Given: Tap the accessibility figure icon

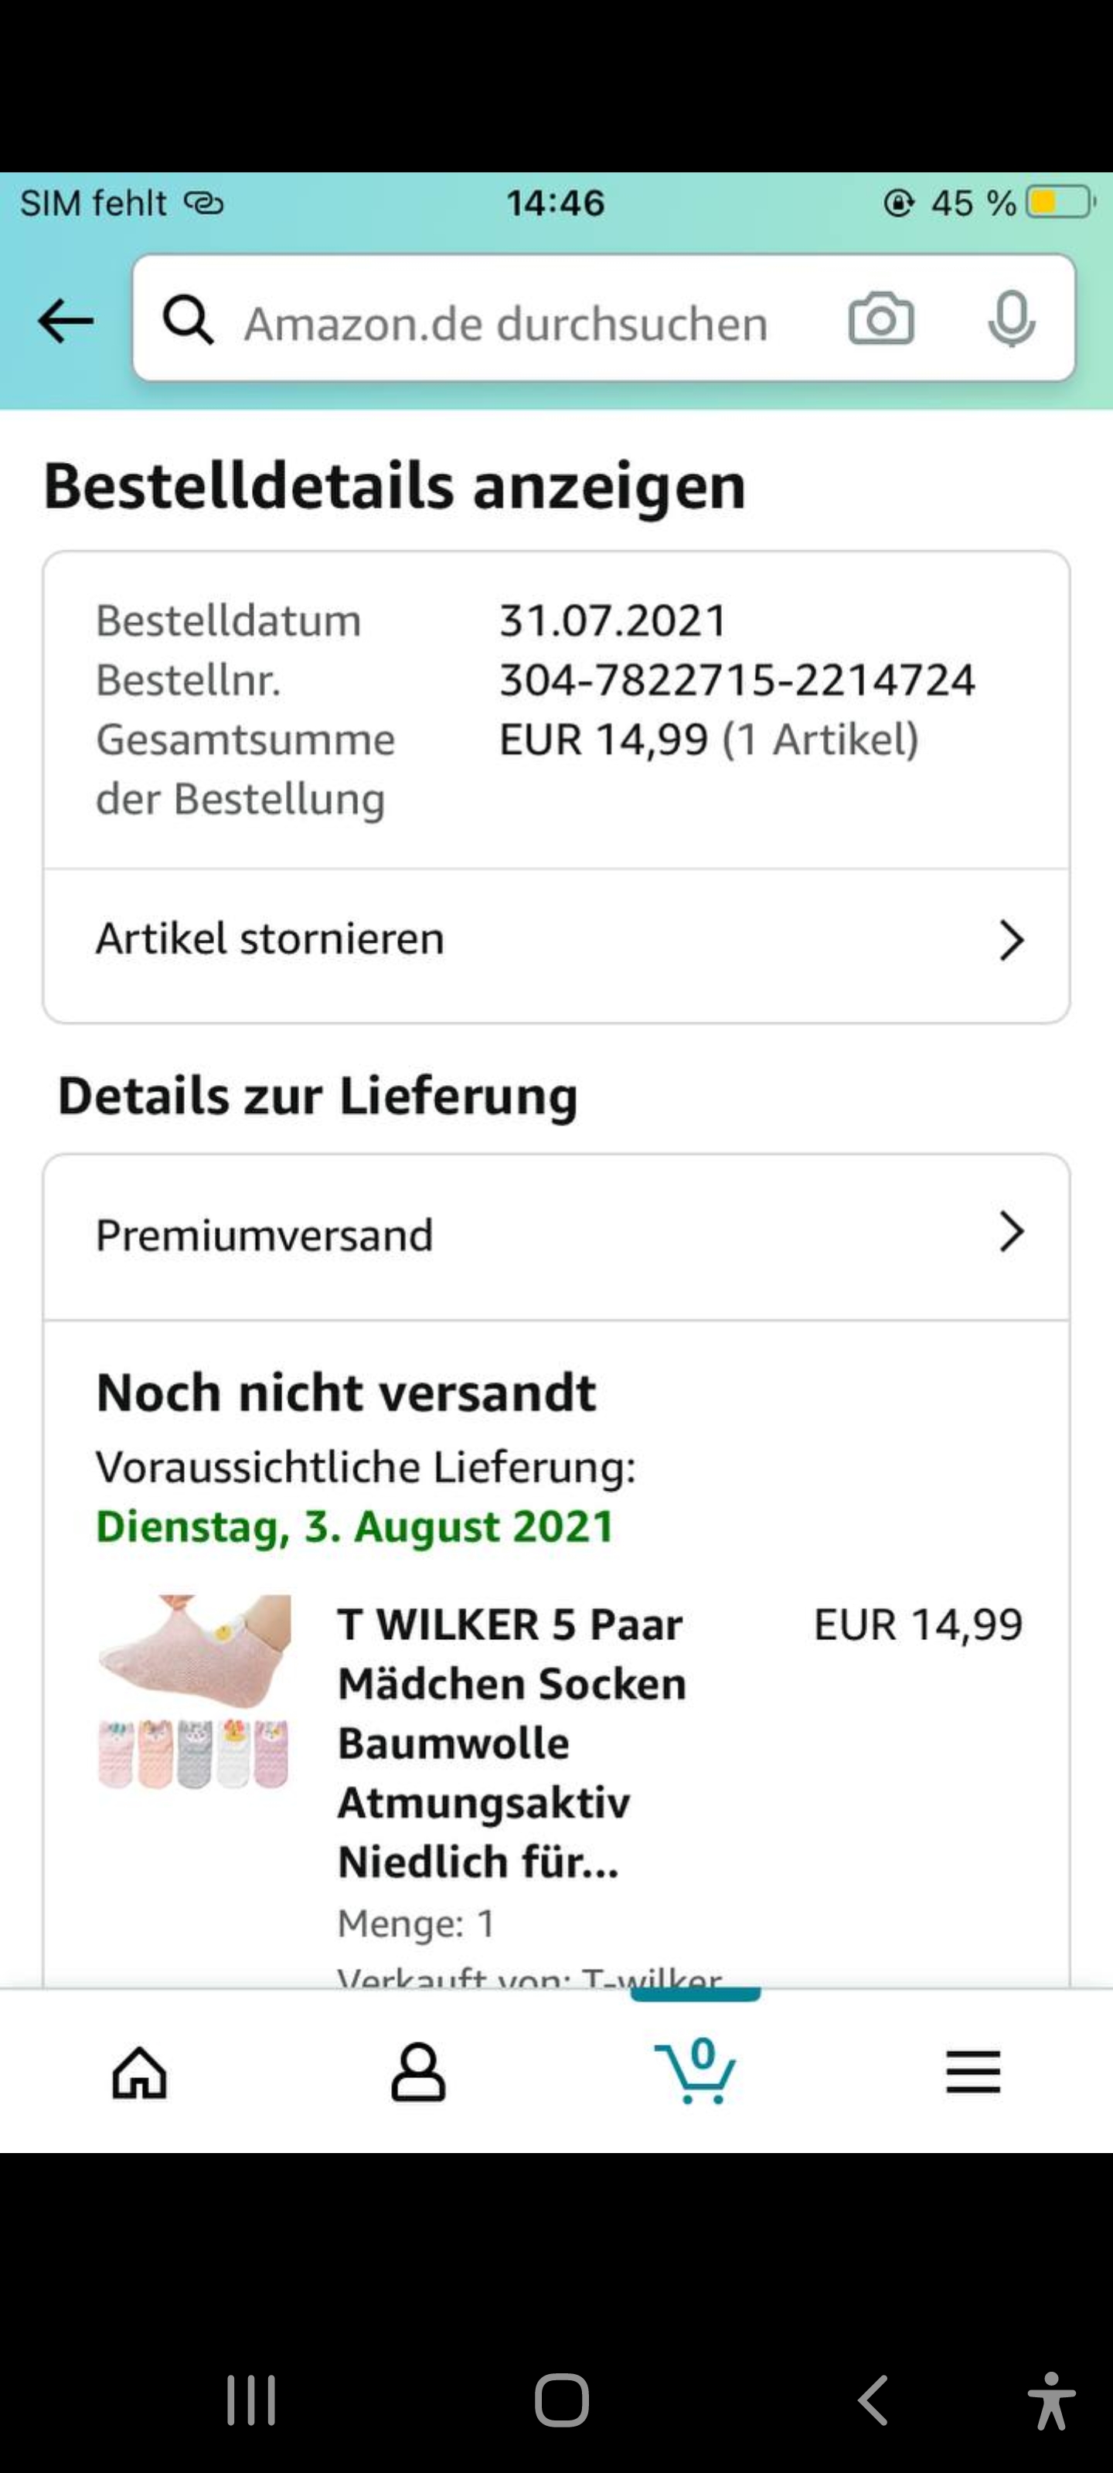Looking at the screenshot, I should point(1050,2400).
